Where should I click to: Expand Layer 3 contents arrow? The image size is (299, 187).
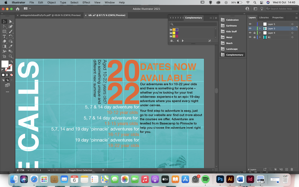(260, 28)
